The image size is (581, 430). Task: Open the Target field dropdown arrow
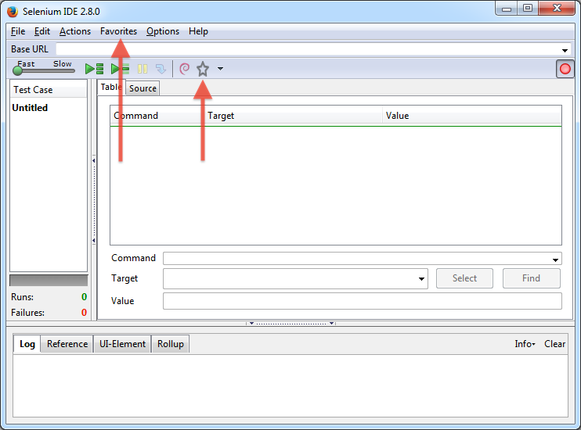[421, 278]
